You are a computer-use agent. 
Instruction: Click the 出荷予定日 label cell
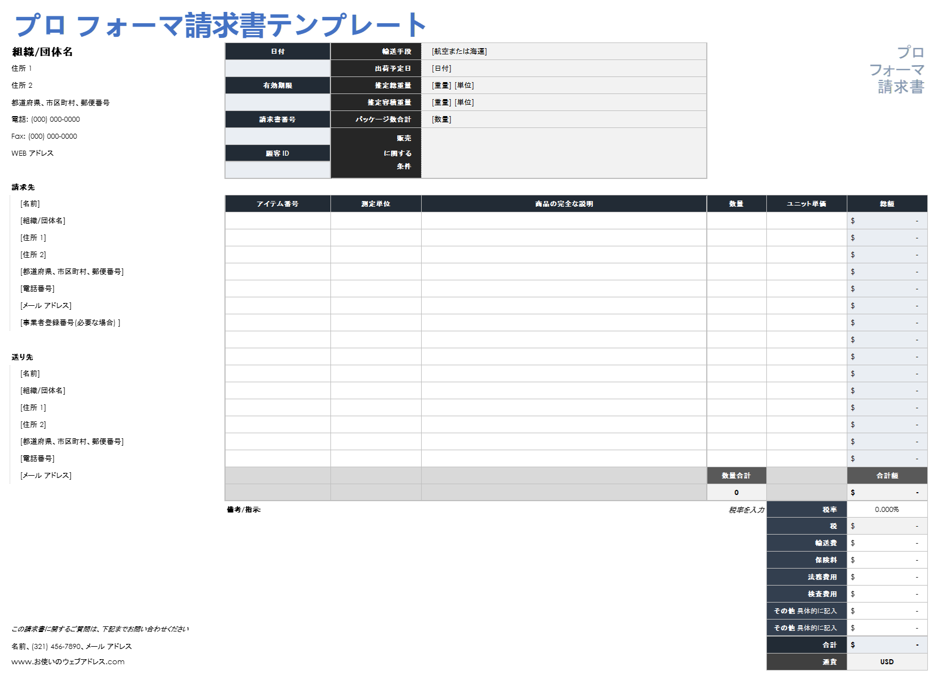[376, 68]
